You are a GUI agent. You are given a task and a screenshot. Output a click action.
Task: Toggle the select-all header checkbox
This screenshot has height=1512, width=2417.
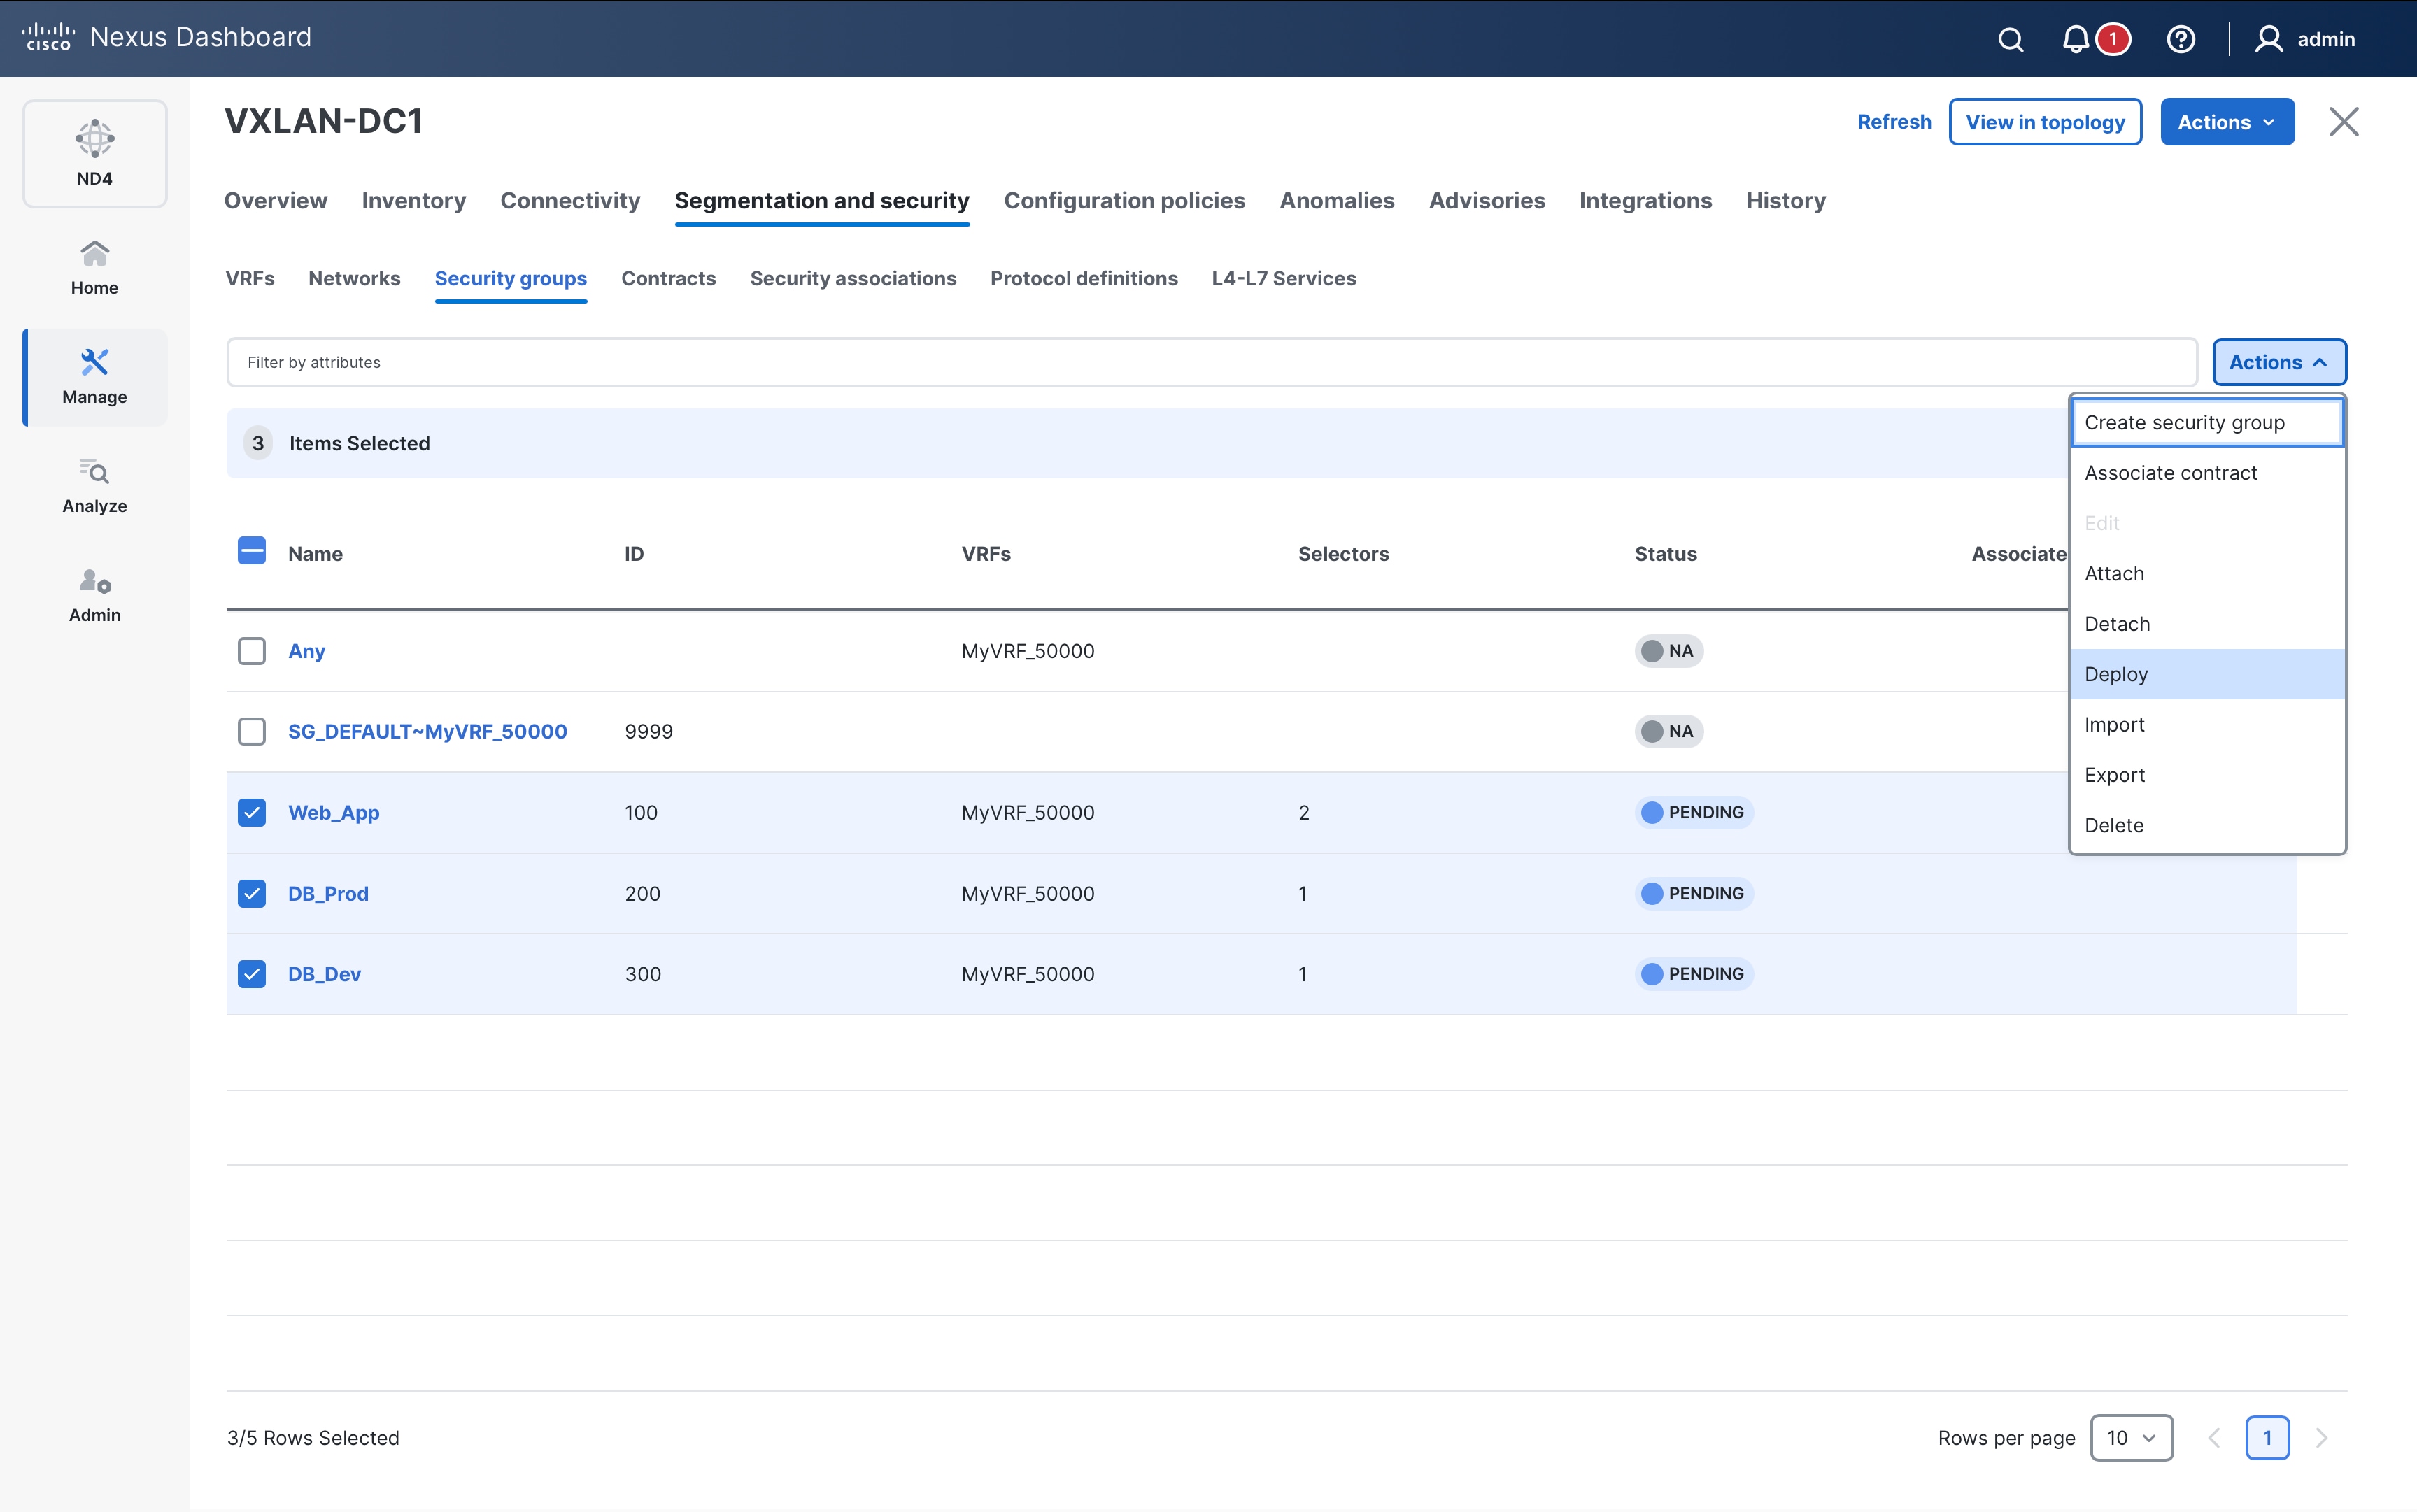[252, 551]
